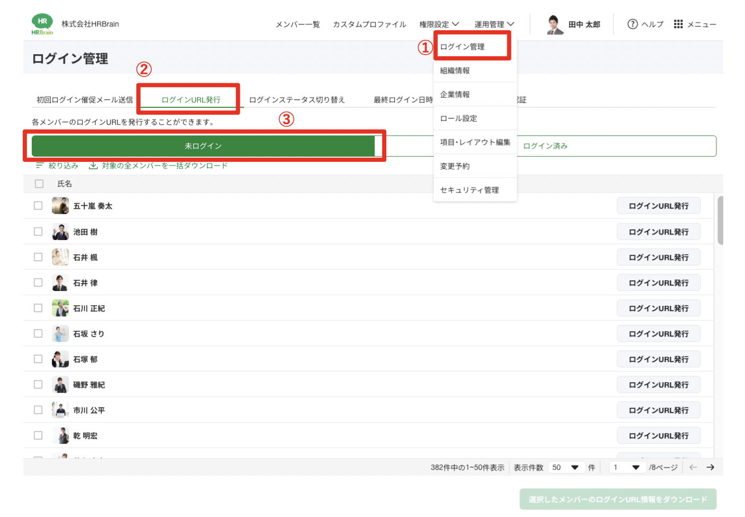
Task: Select the checkbox for 石川 正紀
Action: 38,308
